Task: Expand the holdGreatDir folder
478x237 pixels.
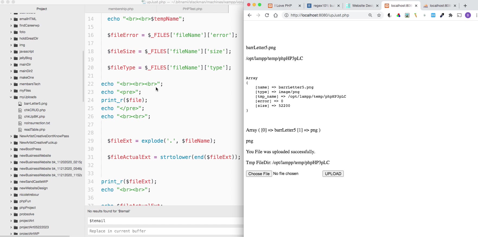Action: point(11,39)
